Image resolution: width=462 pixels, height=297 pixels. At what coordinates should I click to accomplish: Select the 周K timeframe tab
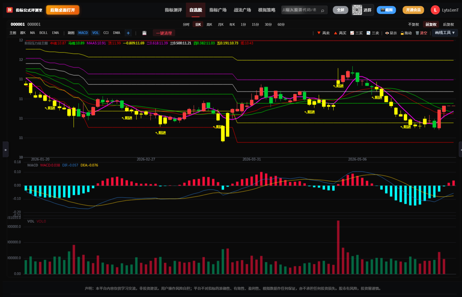(209, 24)
